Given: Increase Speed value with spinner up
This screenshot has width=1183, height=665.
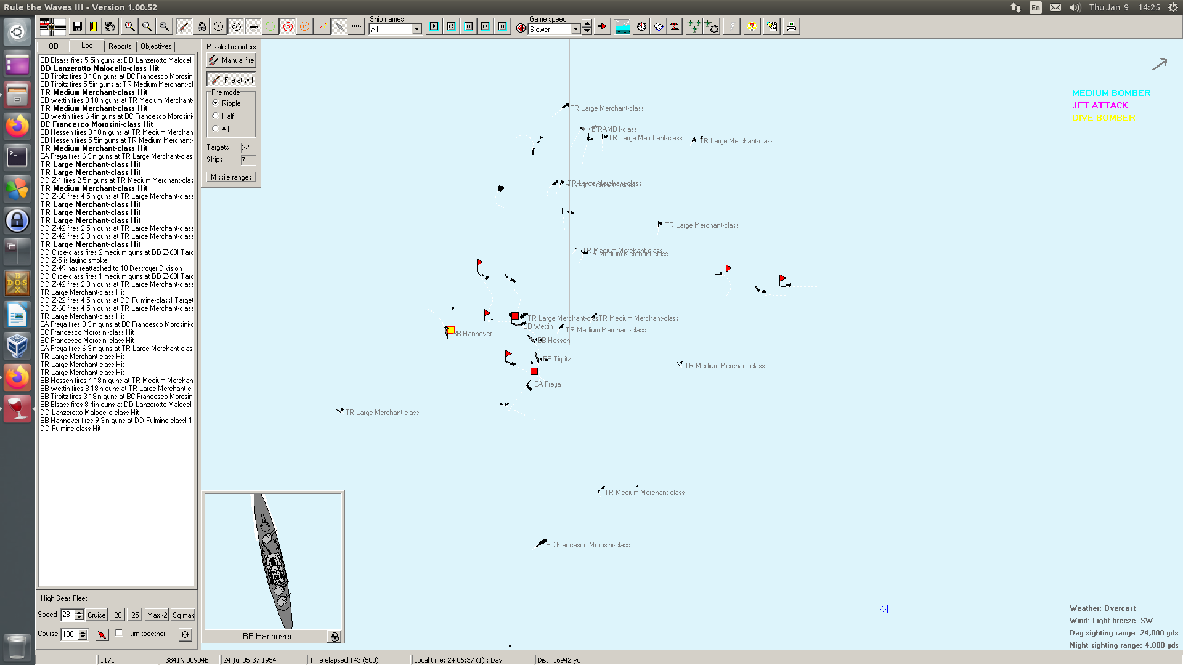Looking at the screenshot, I should [79, 613].
